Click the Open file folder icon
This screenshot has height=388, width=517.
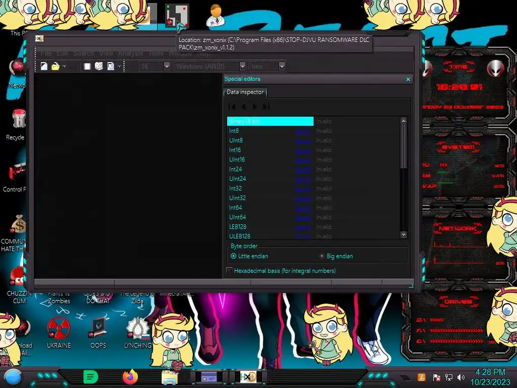click(x=55, y=66)
